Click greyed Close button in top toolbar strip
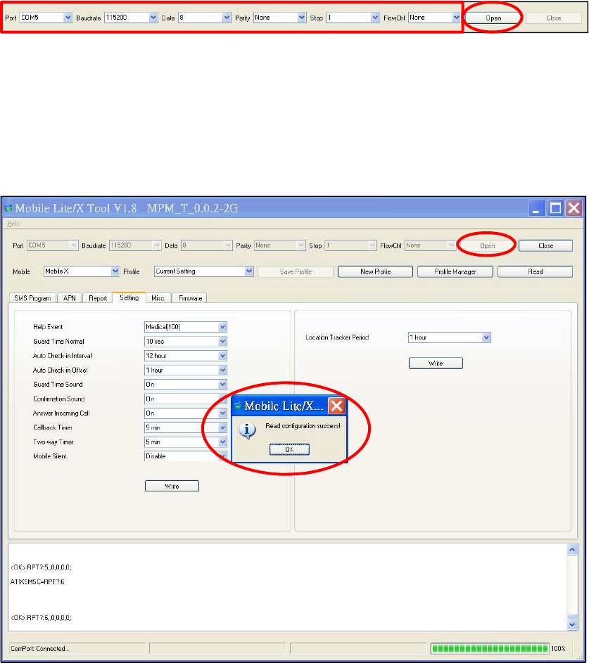The width and height of the screenshot is (589, 663). click(x=553, y=18)
